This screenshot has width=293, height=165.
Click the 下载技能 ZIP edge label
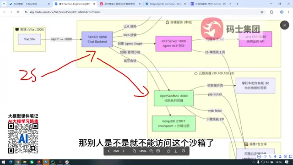coord(215,119)
